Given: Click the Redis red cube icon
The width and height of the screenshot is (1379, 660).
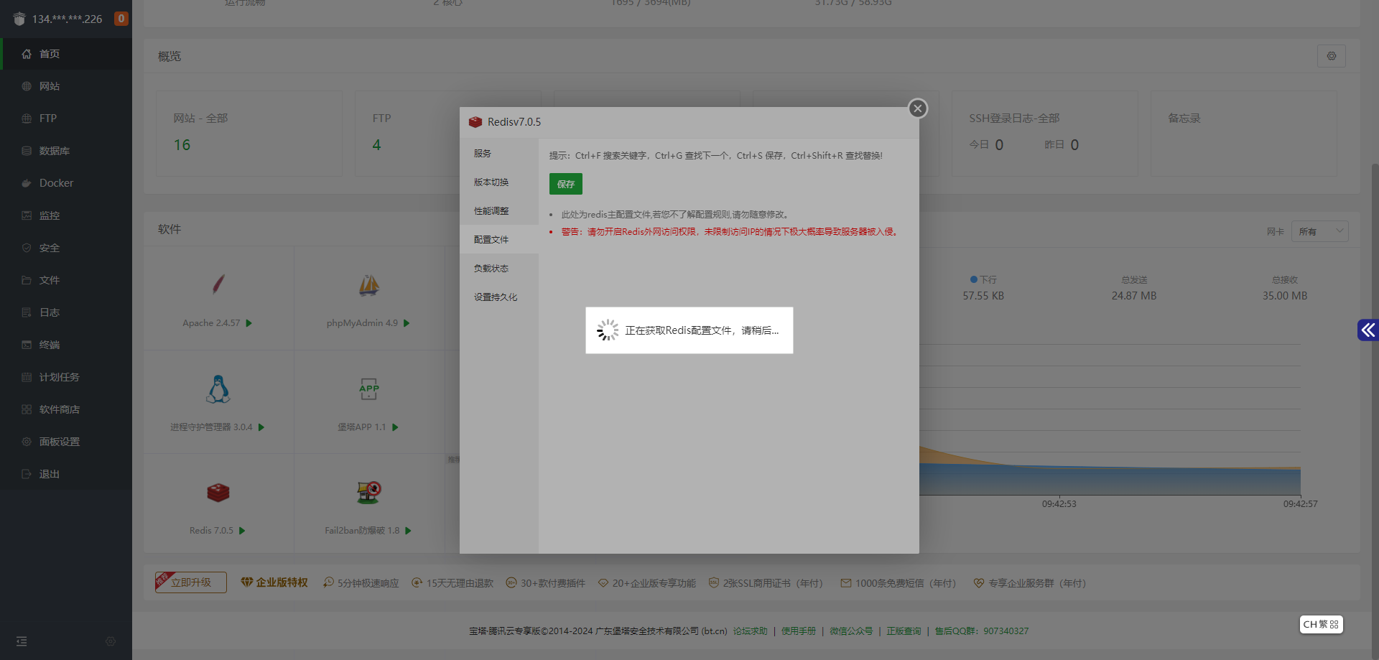Looking at the screenshot, I should click(218, 493).
